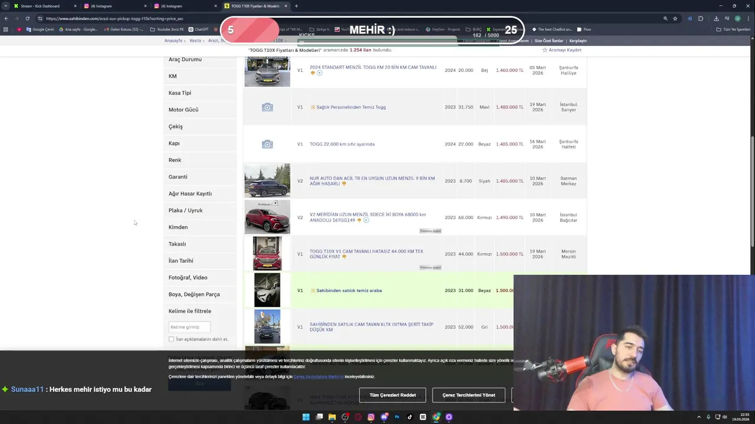Open the Youtube İncü PK bookmark folder
Viewport: 755px width, 424px height.
(167, 29)
